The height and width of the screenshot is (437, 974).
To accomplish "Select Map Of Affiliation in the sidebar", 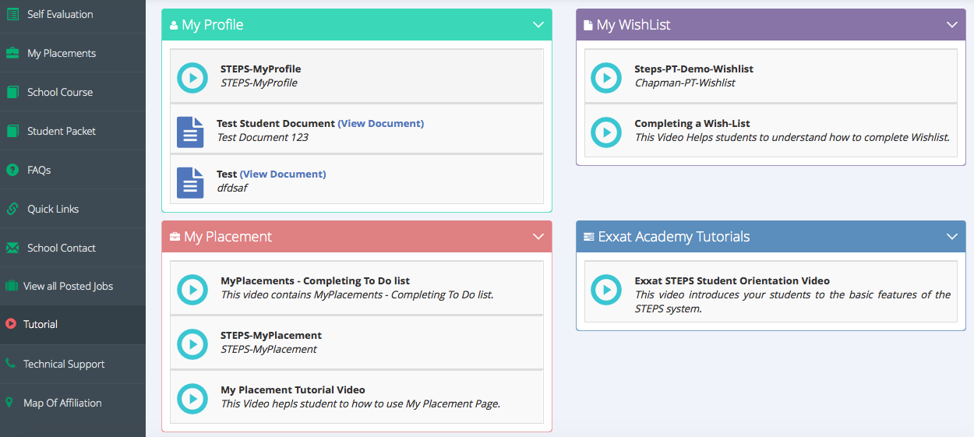I will point(62,403).
